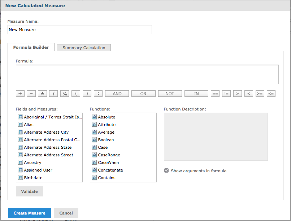Insert the percent operator
Viewport: 291px width, 221px height.
[x=65, y=94]
